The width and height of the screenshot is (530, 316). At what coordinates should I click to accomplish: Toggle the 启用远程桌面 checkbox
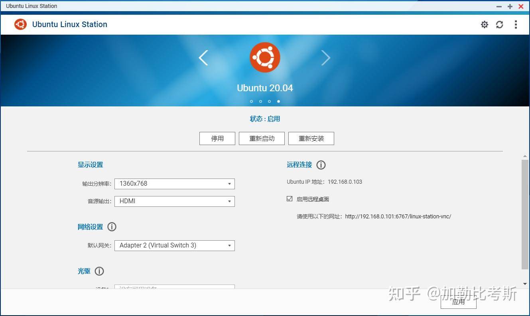point(290,199)
